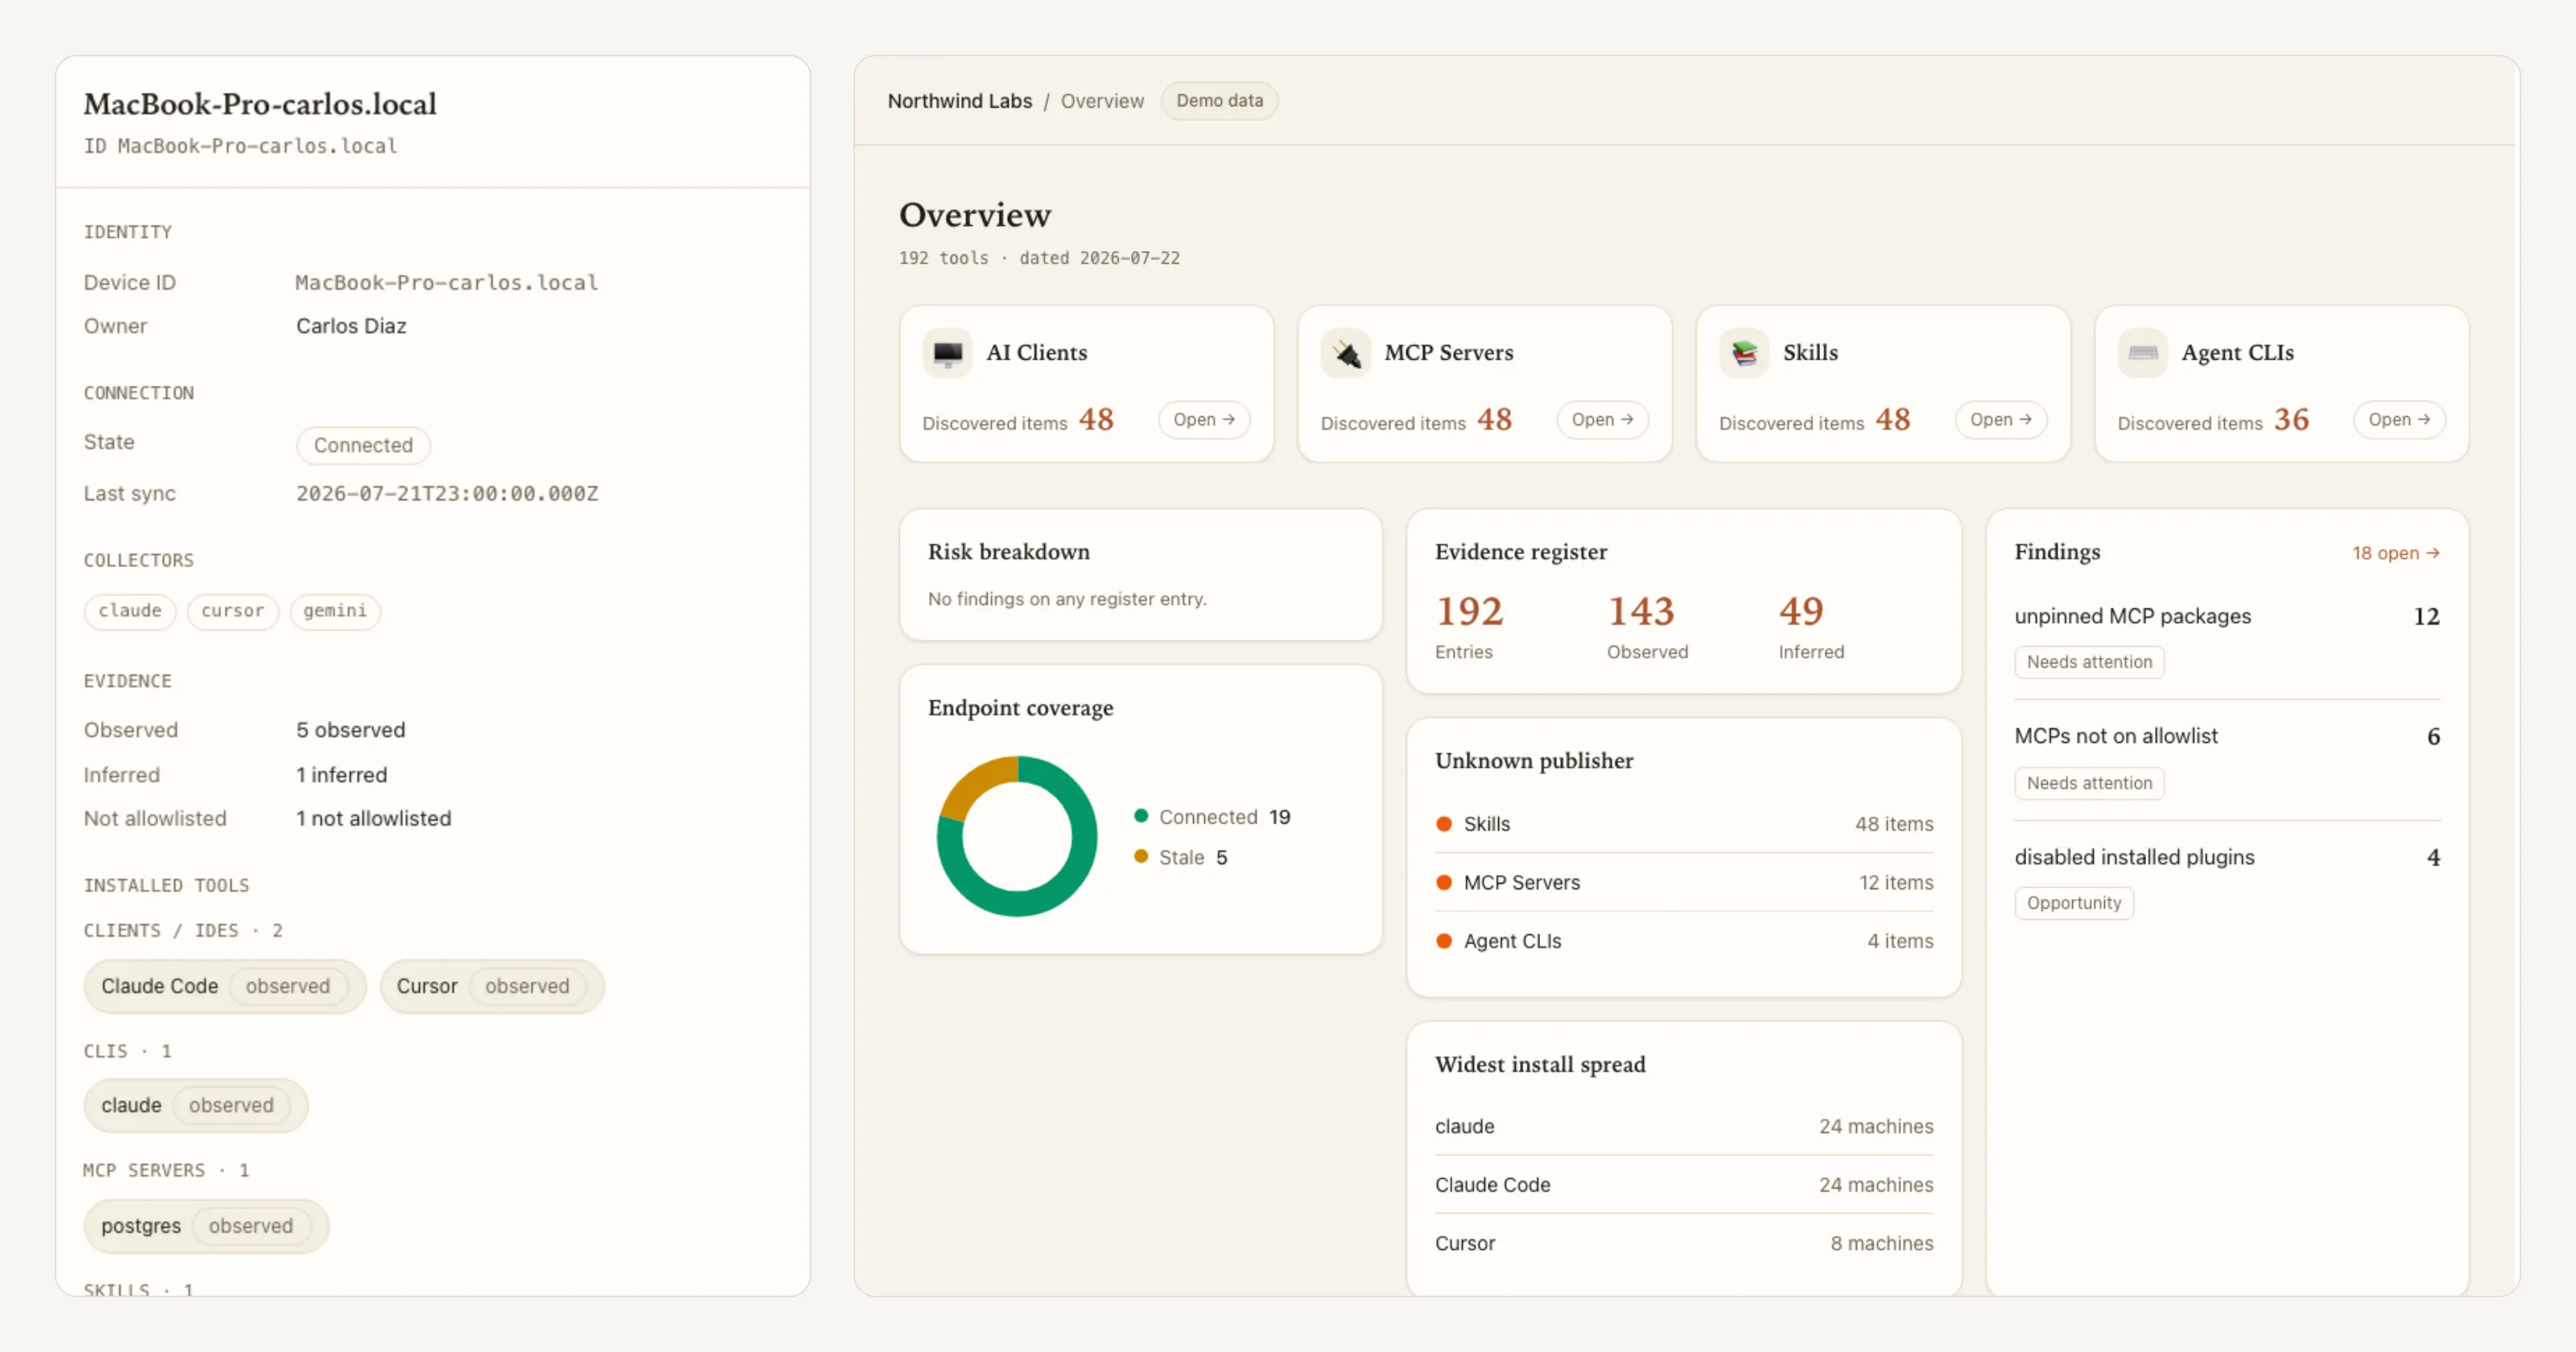
Task: Click Stale 5 legend label
Action: (1192, 857)
